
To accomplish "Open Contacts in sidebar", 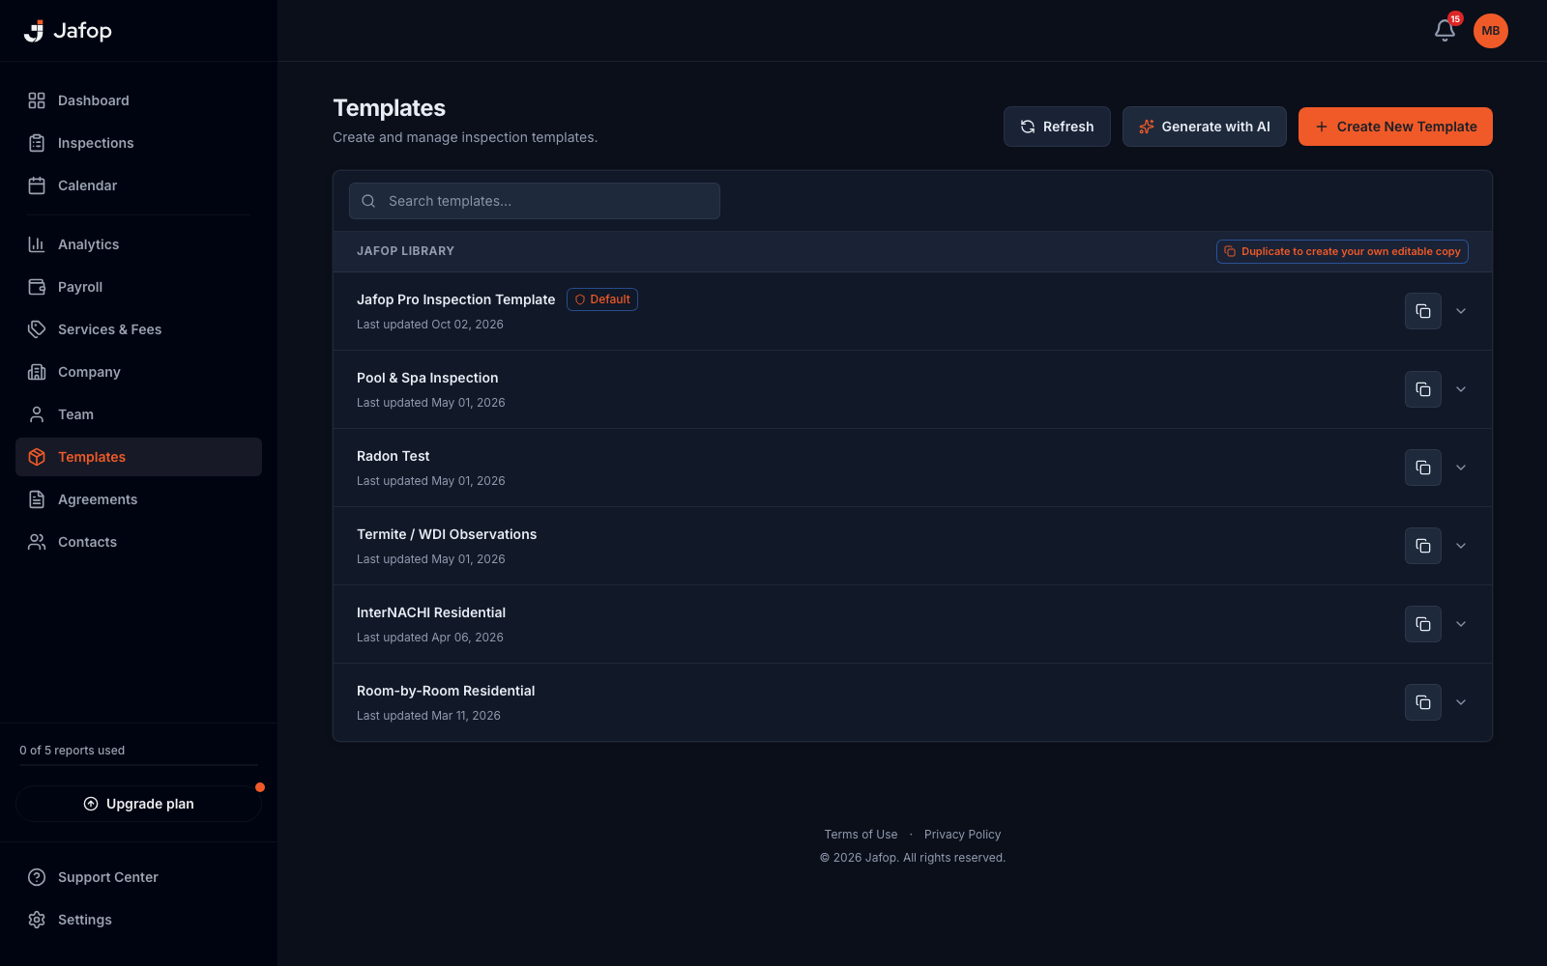I will pyautogui.click(x=138, y=542).
